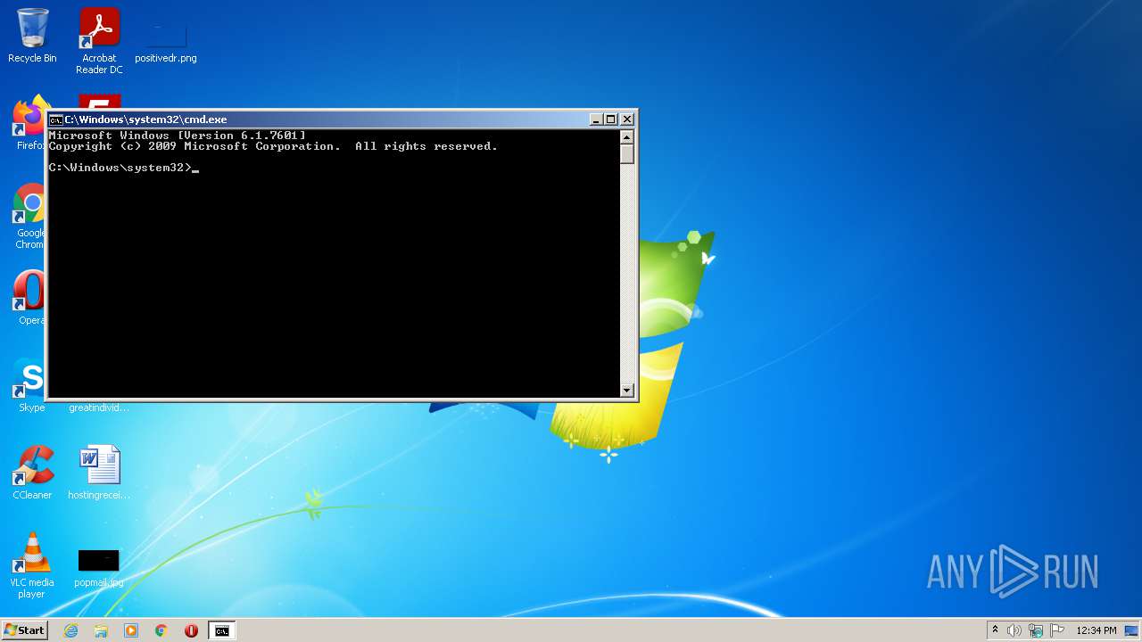Maximize the cmd.exe window
Screen dimensions: 1142x642
click(610, 119)
